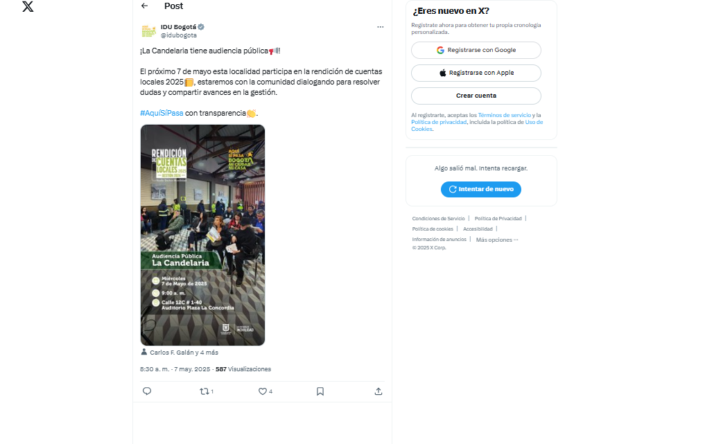Open the #AquíSíPasa hashtag link

coord(162,113)
